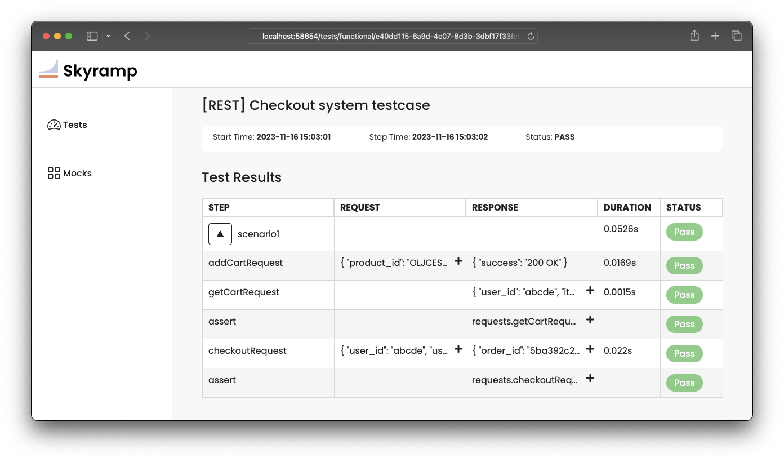The image size is (784, 462).
Task: Expand checkoutRequest response order_id details
Action: (590, 349)
